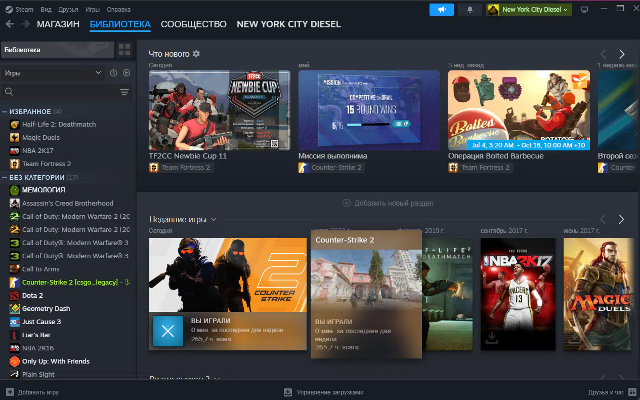Select Magic Duels in the sidebar
The height and width of the screenshot is (400, 640).
(x=41, y=137)
